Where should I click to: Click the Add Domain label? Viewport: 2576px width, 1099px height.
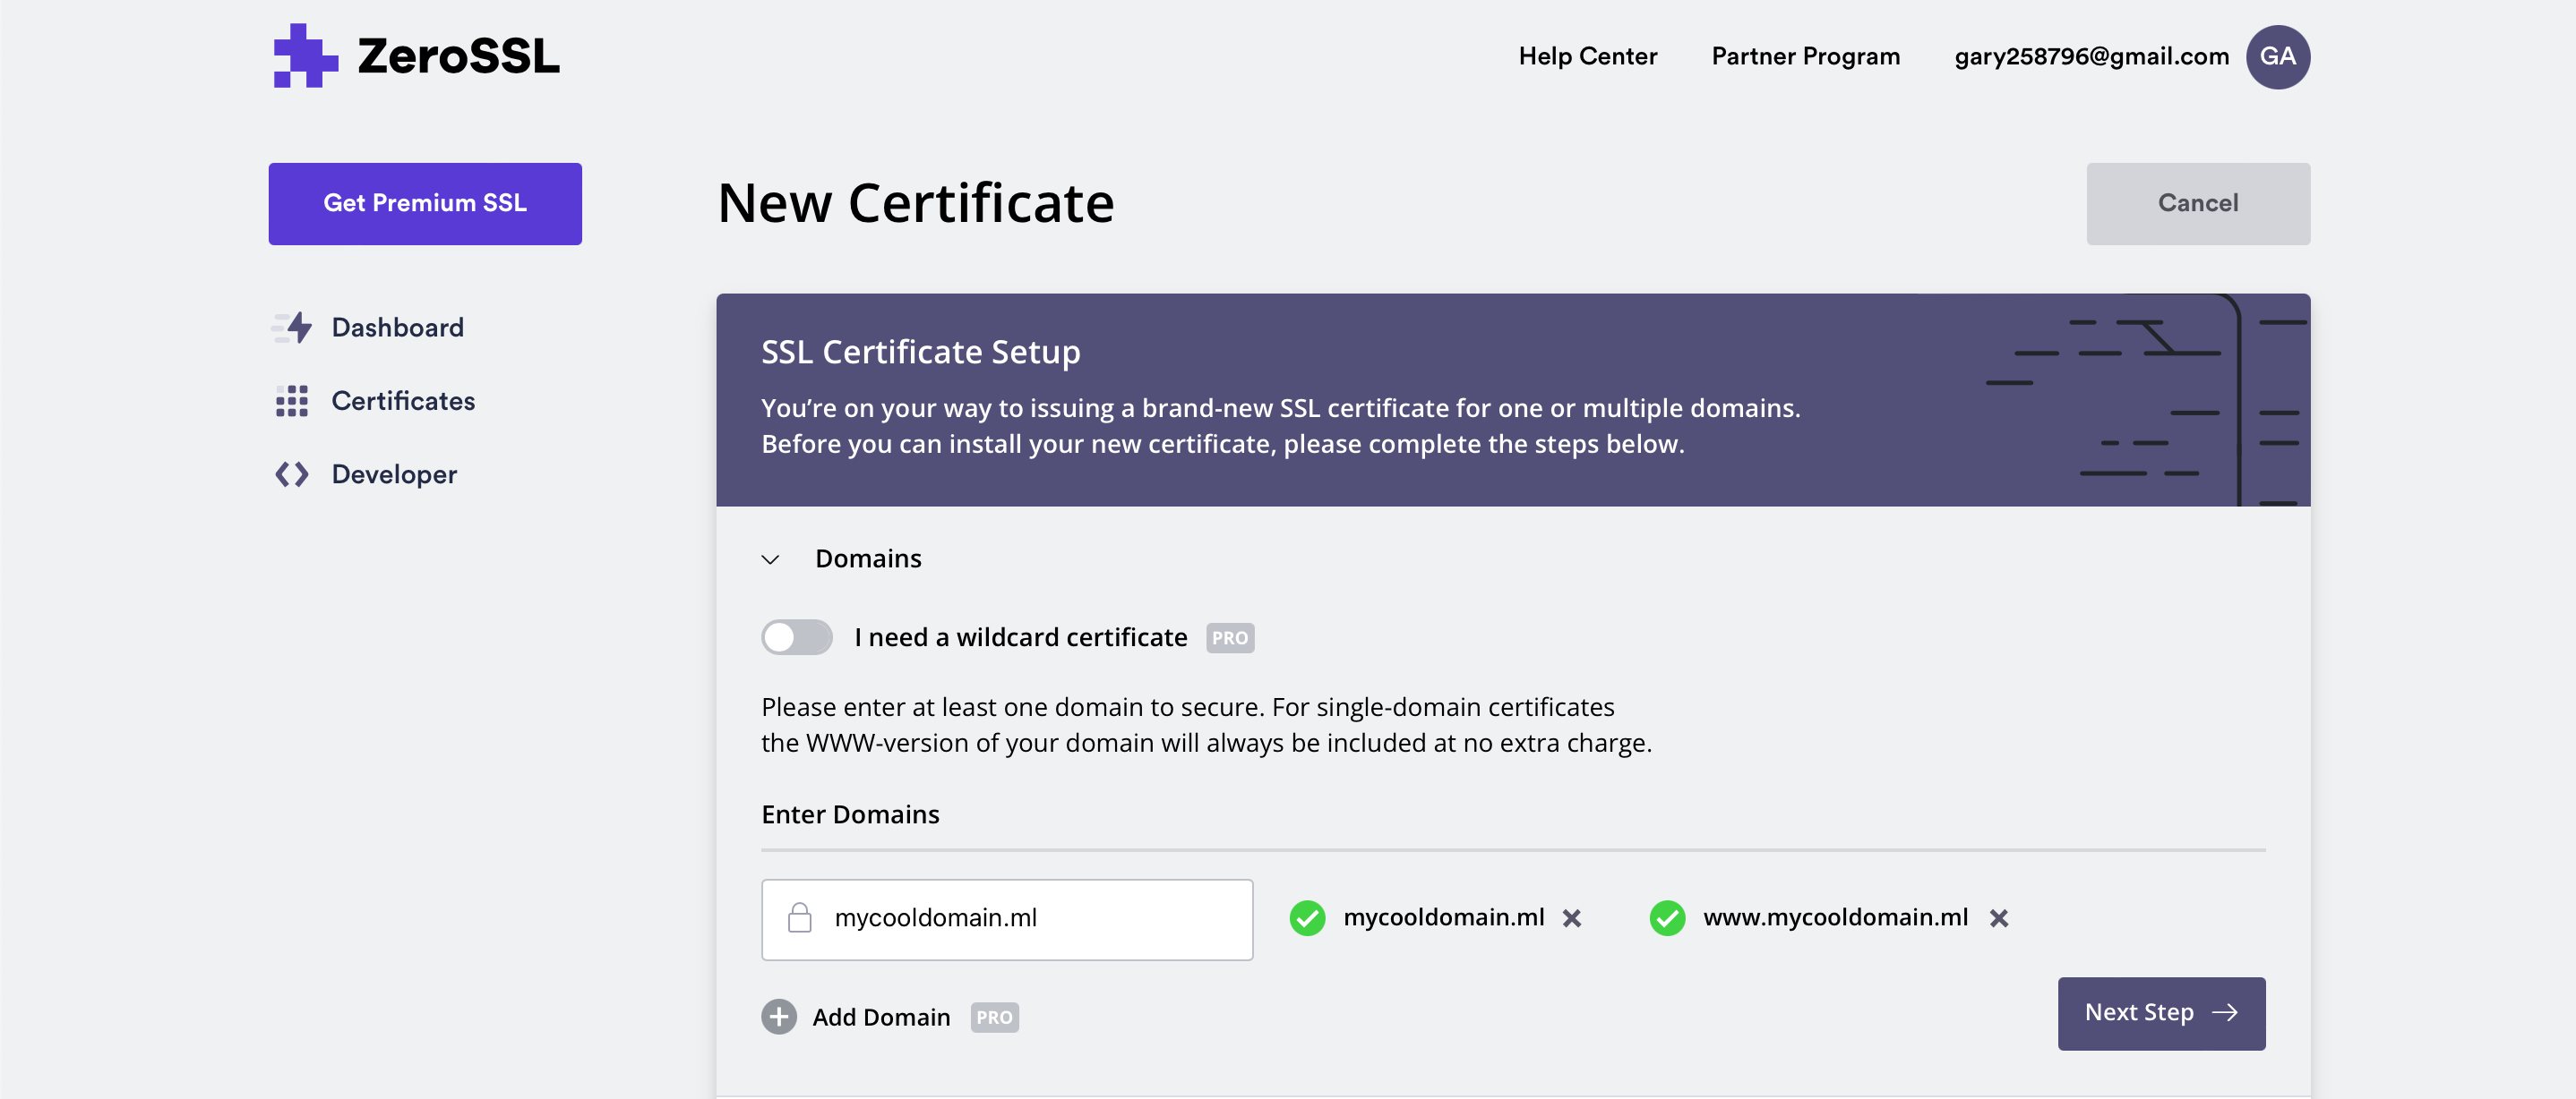(x=881, y=1018)
